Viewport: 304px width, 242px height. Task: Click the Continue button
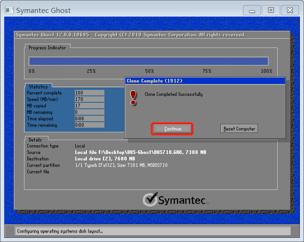coord(172,129)
